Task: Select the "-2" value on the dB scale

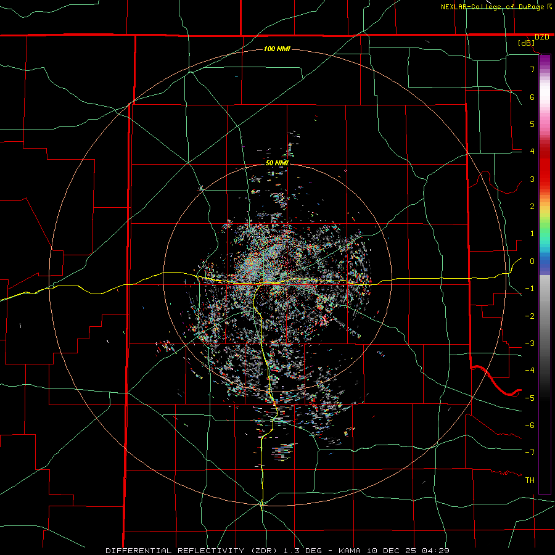Action: coord(530,316)
